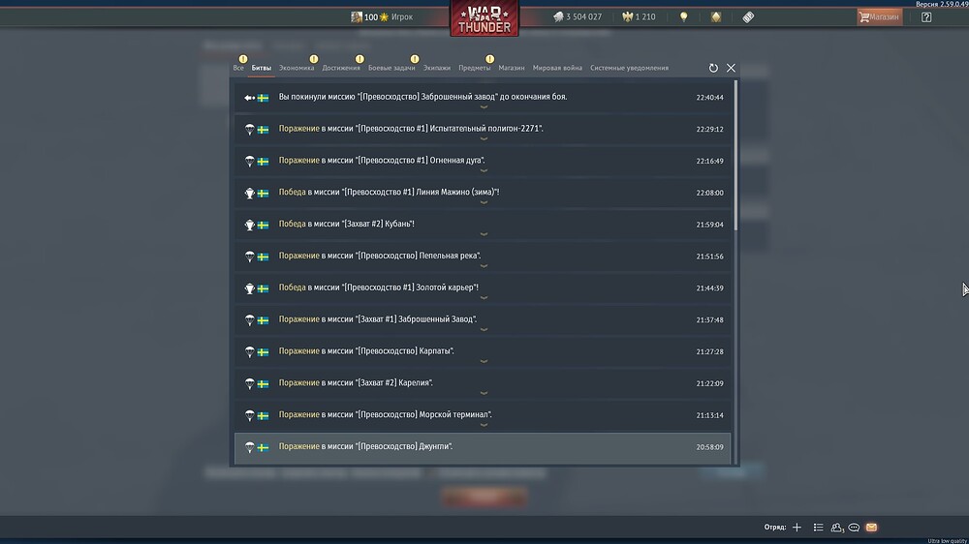Click the Swedish flag in Джунгли row
The width and height of the screenshot is (969, 544).
264,447
